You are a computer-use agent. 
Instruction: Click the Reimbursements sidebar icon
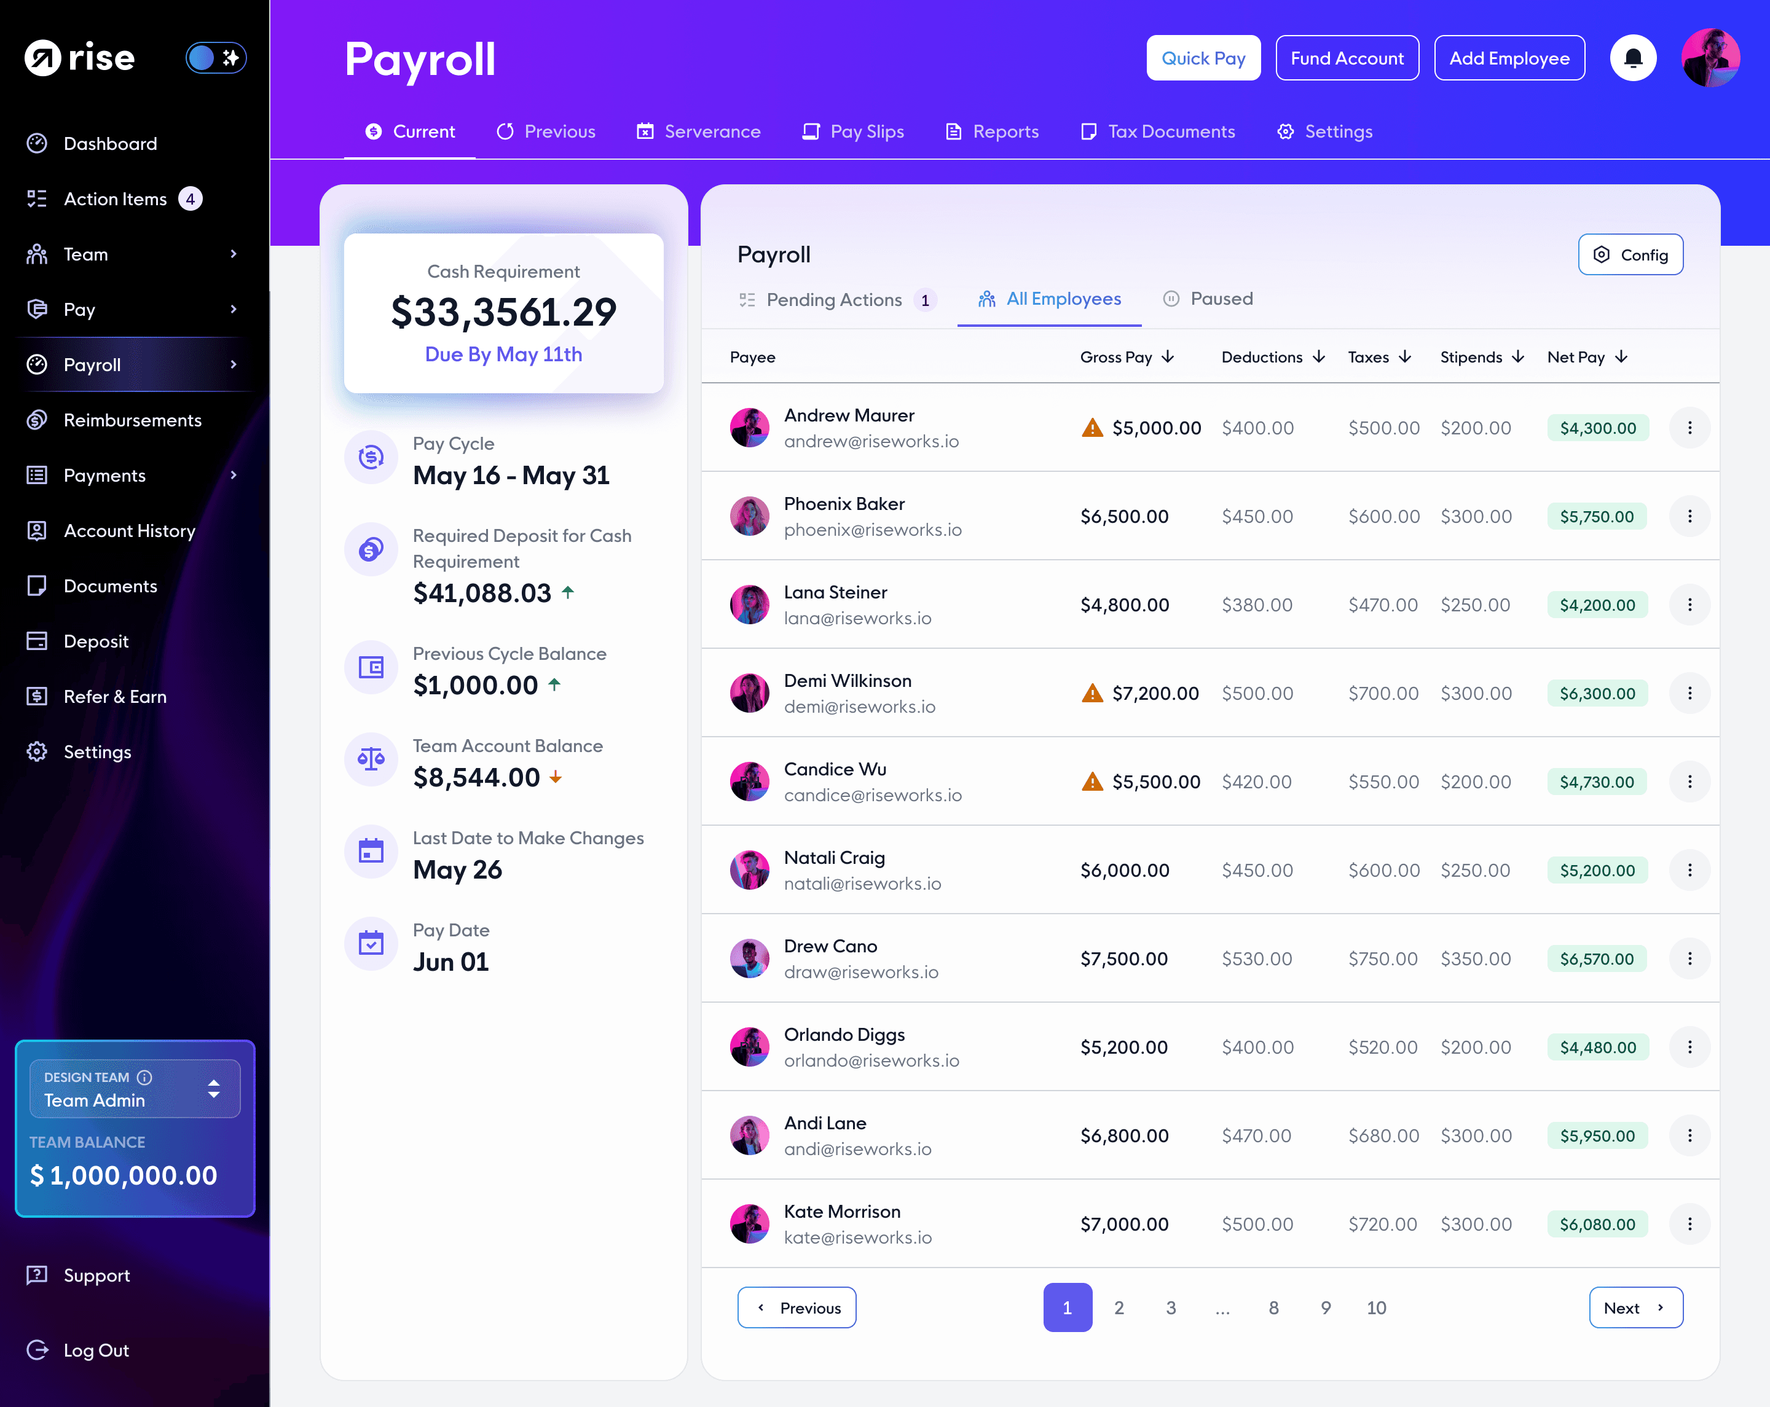[37, 420]
